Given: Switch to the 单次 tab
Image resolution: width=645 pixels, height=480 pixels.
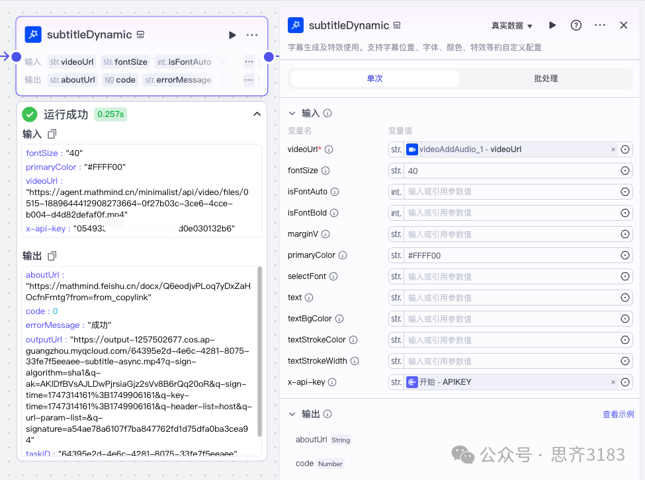Looking at the screenshot, I should pos(374,79).
